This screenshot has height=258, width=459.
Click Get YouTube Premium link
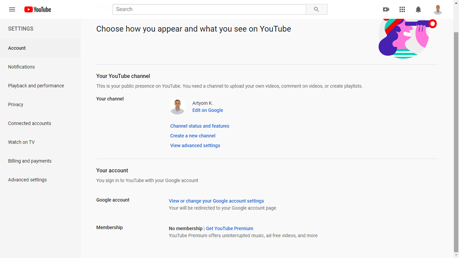229,228
